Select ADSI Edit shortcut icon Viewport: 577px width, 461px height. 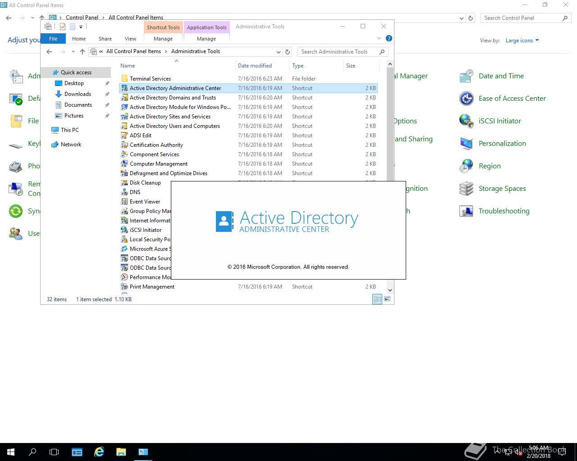click(x=124, y=136)
